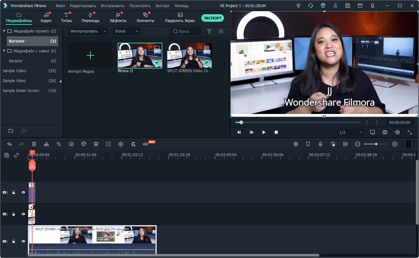Record voiceover with microphone icon

[x=321, y=144]
